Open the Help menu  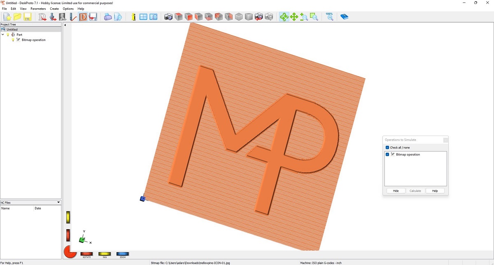(x=81, y=9)
